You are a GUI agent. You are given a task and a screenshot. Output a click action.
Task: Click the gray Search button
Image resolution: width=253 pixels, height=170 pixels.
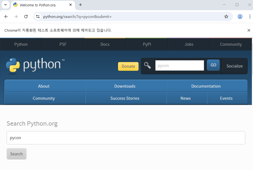(x=17, y=154)
